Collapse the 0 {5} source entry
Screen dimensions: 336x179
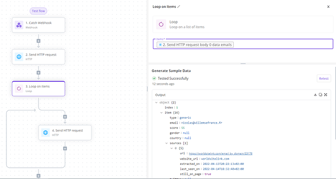171,148
